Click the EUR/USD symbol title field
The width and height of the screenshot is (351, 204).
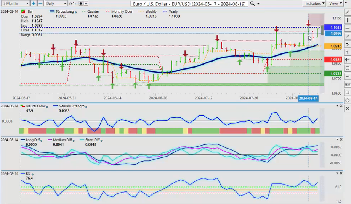pos(189,3)
